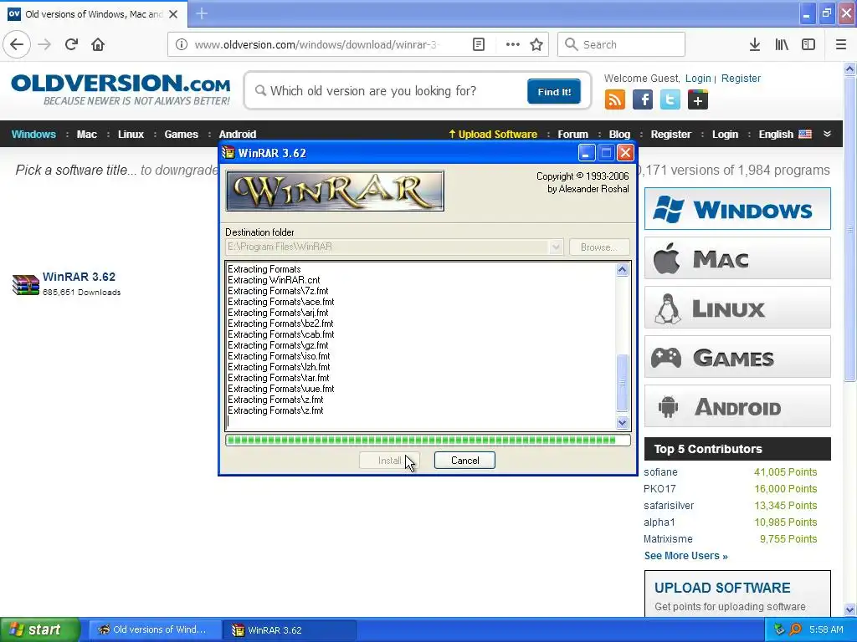Viewport: 857px width, 642px height.
Task: Click the WinRAR log scrollbar thumb
Action: tap(622, 383)
